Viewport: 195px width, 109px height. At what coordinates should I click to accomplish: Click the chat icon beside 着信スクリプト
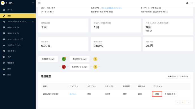tap(4, 33)
